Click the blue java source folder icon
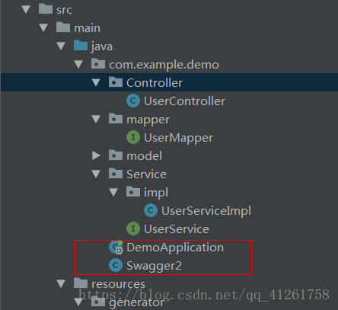 pos(81,46)
